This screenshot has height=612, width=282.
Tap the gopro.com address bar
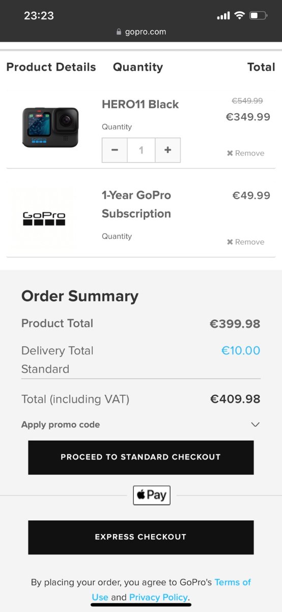[x=141, y=32]
